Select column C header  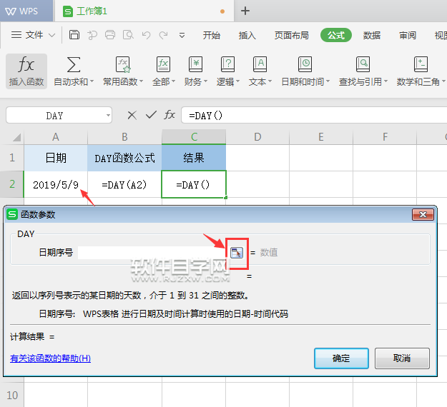point(194,137)
